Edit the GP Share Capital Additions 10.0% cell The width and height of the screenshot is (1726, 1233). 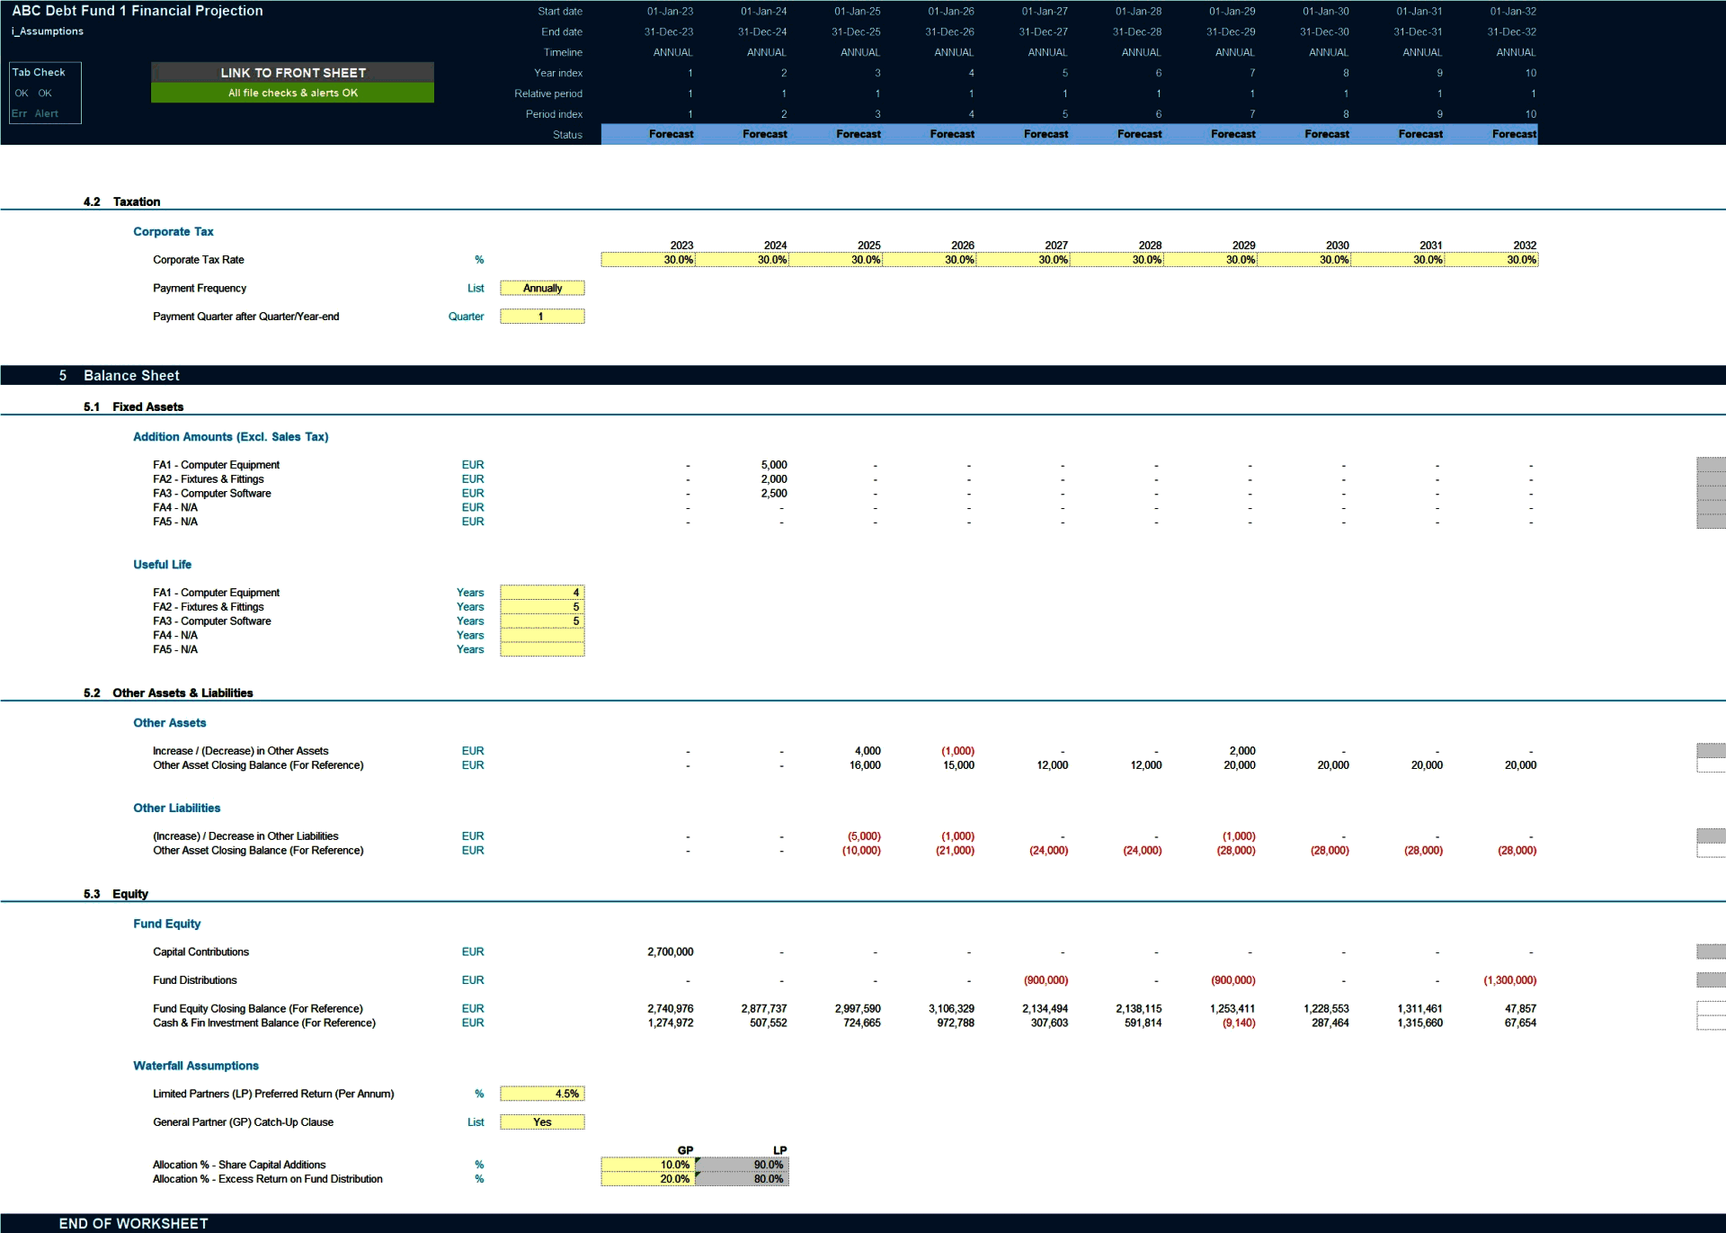click(x=649, y=1164)
